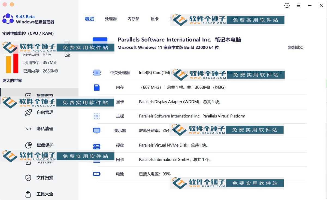Click the pie chart icon for 磁盘保护
Image resolution: width=327 pixels, height=200 pixels.
[28, 145]
